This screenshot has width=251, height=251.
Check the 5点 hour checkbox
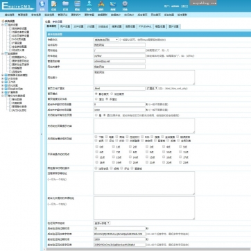click(180, 146)
